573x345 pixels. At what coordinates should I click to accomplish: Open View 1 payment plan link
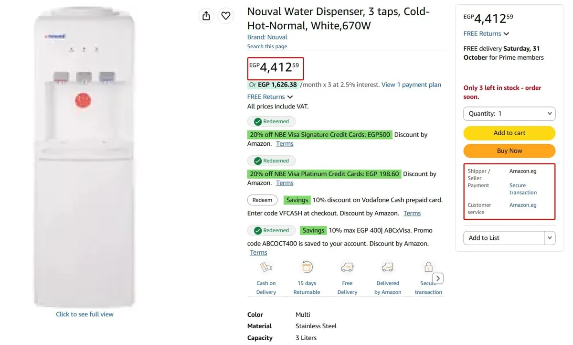point(411,85)
